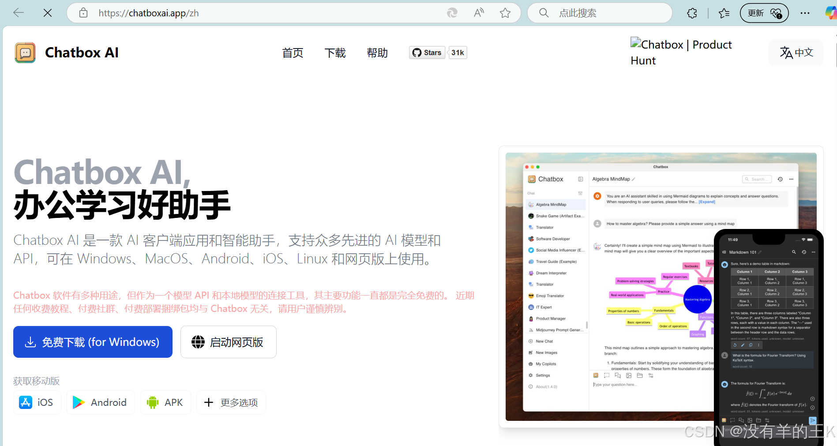Expand 更多选项 download options

click(x=231, y=402)
